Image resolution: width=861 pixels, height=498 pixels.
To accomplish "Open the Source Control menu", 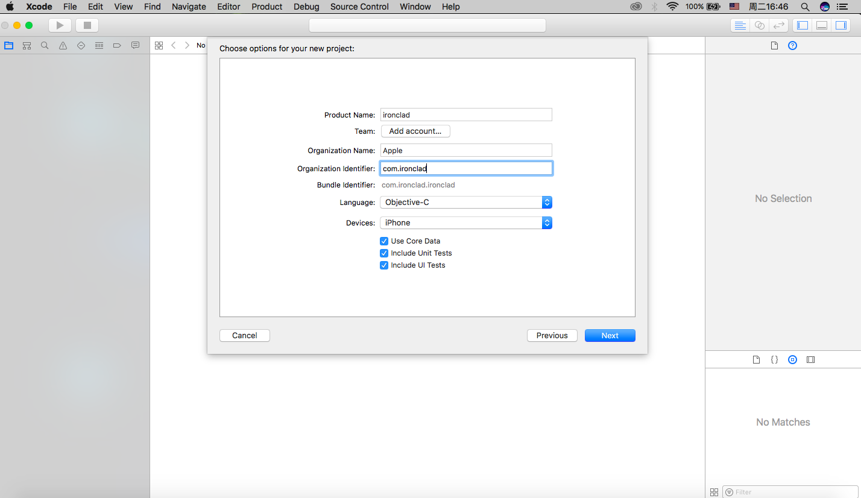I will (x=359, y=7).
